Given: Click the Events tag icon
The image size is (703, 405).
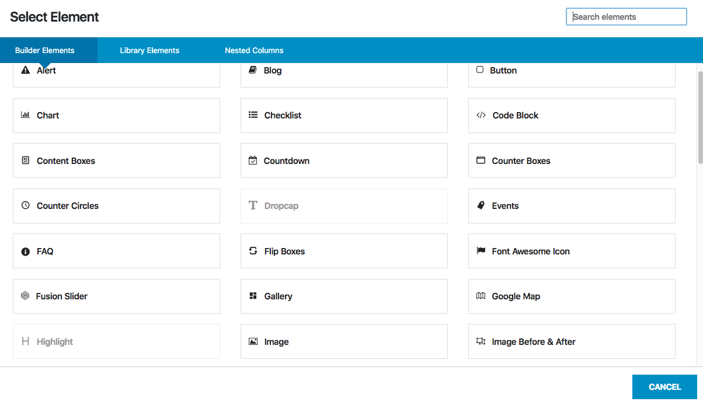Looking at the screenshot, I should tap(481, 205).
